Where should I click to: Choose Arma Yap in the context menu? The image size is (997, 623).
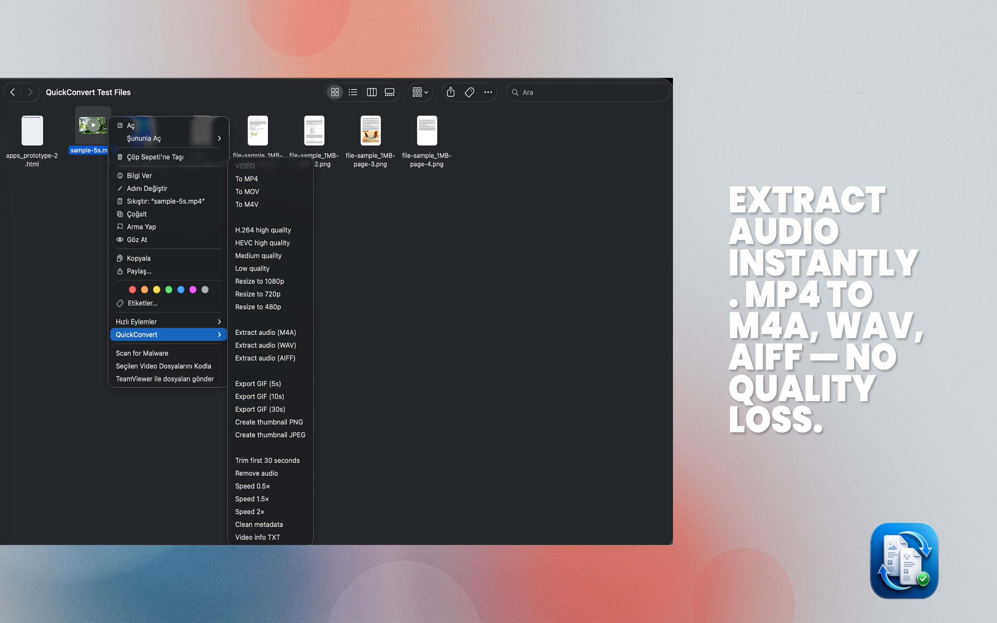pos(169,227)
